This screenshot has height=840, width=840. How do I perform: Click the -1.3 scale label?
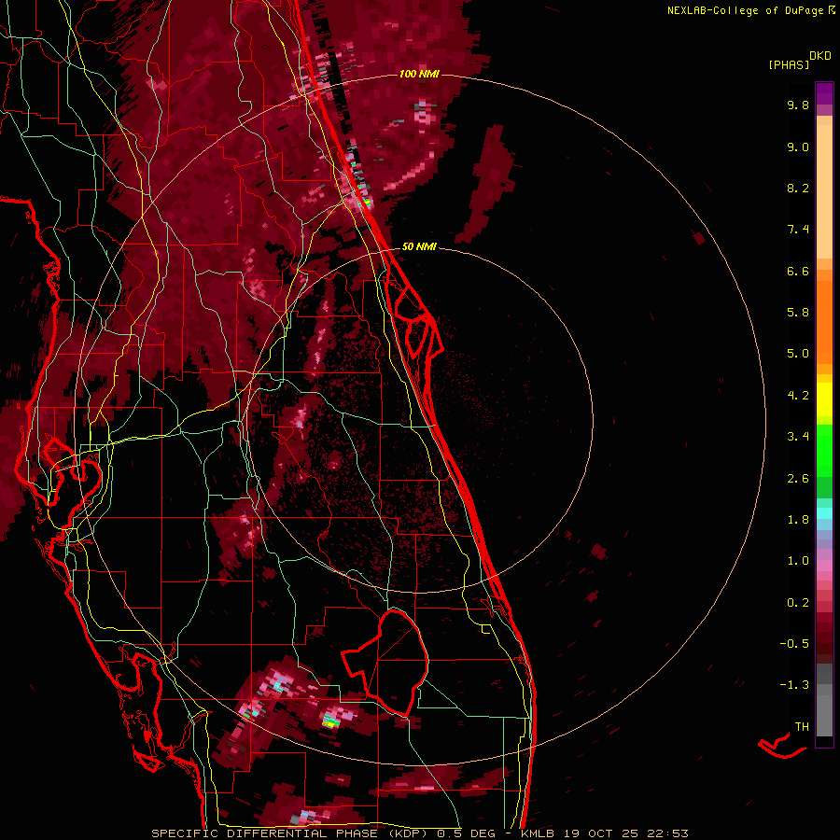click(794, 685)
